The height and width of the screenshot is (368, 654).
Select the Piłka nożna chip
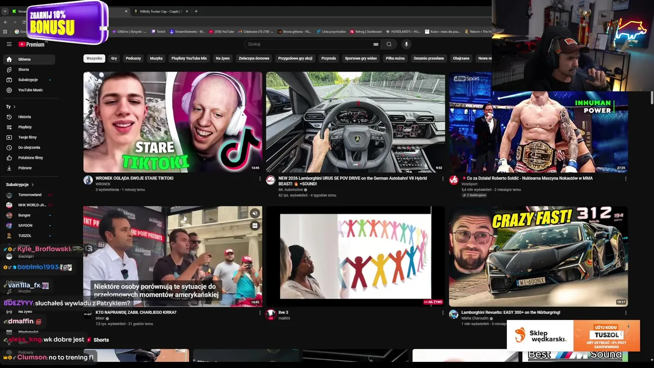point(395,58)
